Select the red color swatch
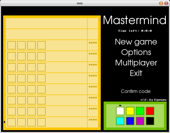170x133 pixels. click(150, 111)
